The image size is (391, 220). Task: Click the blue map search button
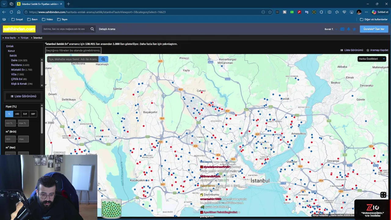click(103, 59)
